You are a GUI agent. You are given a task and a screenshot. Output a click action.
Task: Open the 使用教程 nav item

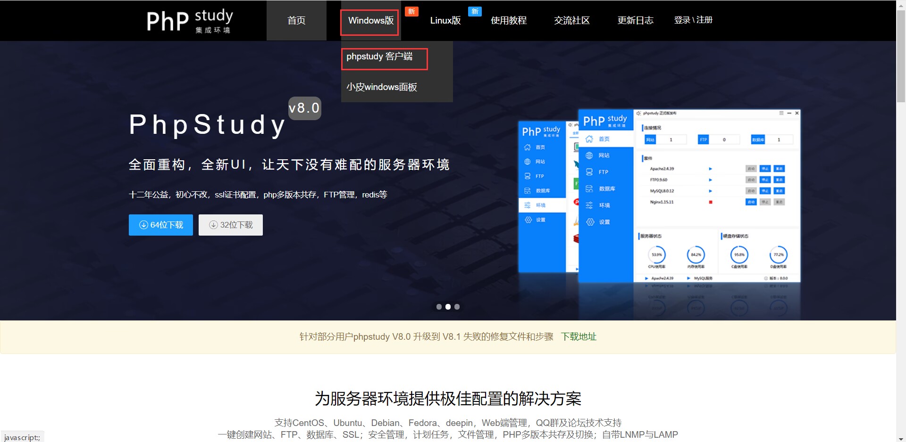[509, 20]
